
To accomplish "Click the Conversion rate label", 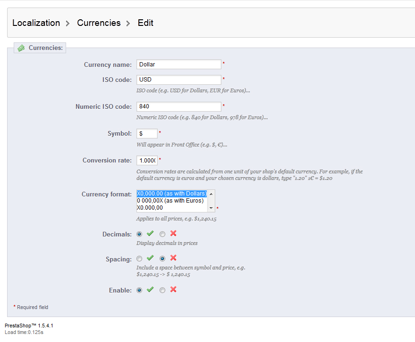I will pos(107,161).
